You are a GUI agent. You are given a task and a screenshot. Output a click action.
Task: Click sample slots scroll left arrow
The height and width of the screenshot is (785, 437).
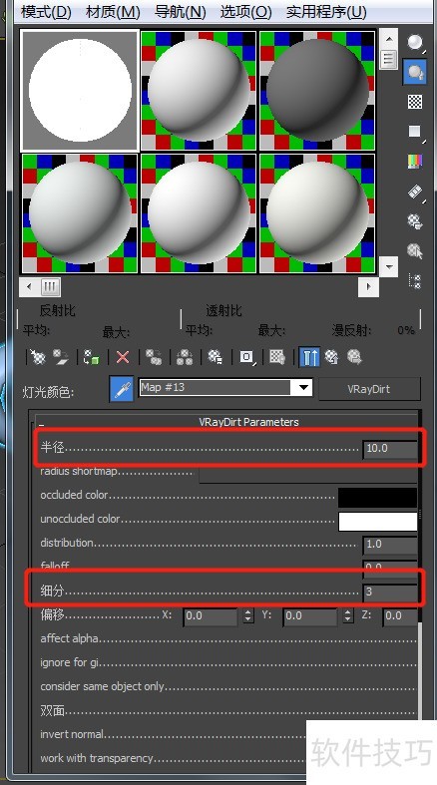tap(29, 287)
